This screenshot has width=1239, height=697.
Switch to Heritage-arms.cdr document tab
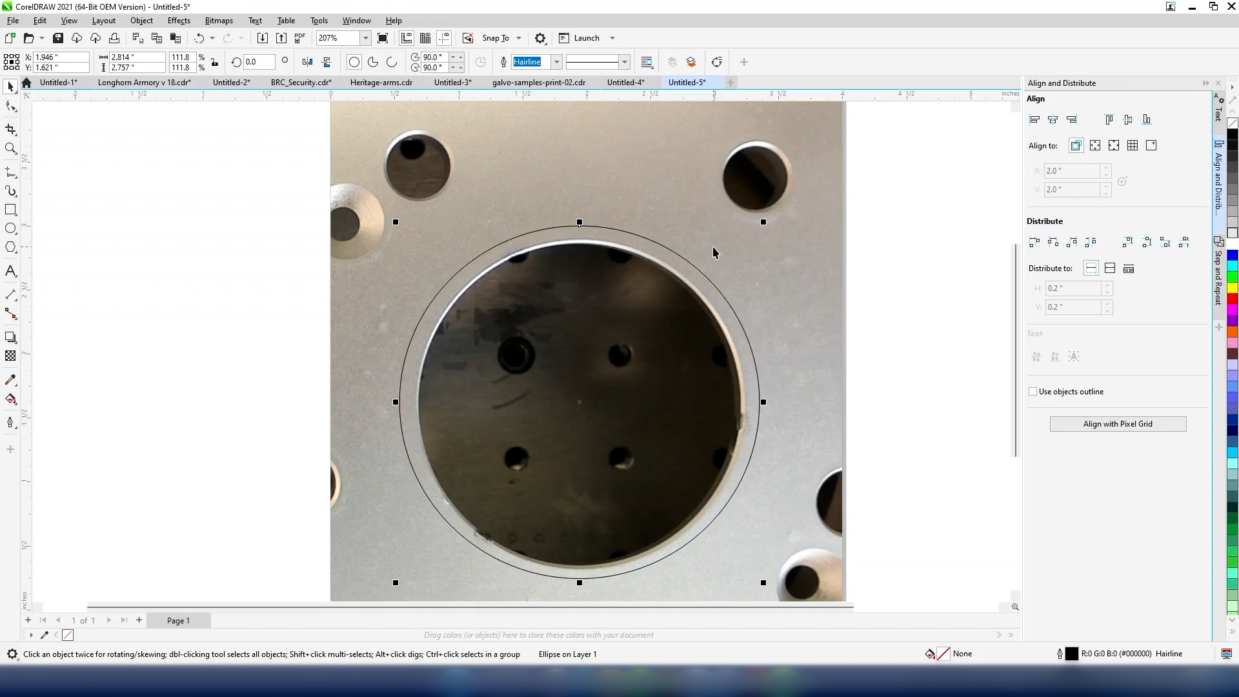coord(381,83)
